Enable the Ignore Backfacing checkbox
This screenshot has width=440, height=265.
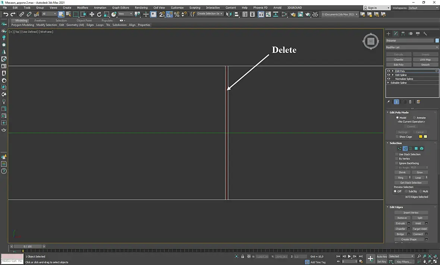(x=396, y=163)
